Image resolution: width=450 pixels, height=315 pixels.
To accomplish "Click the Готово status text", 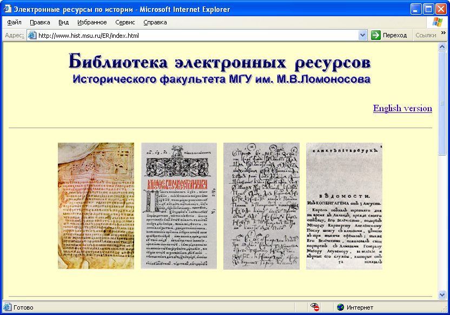I will pyautogui.click(x=23, y=307).
